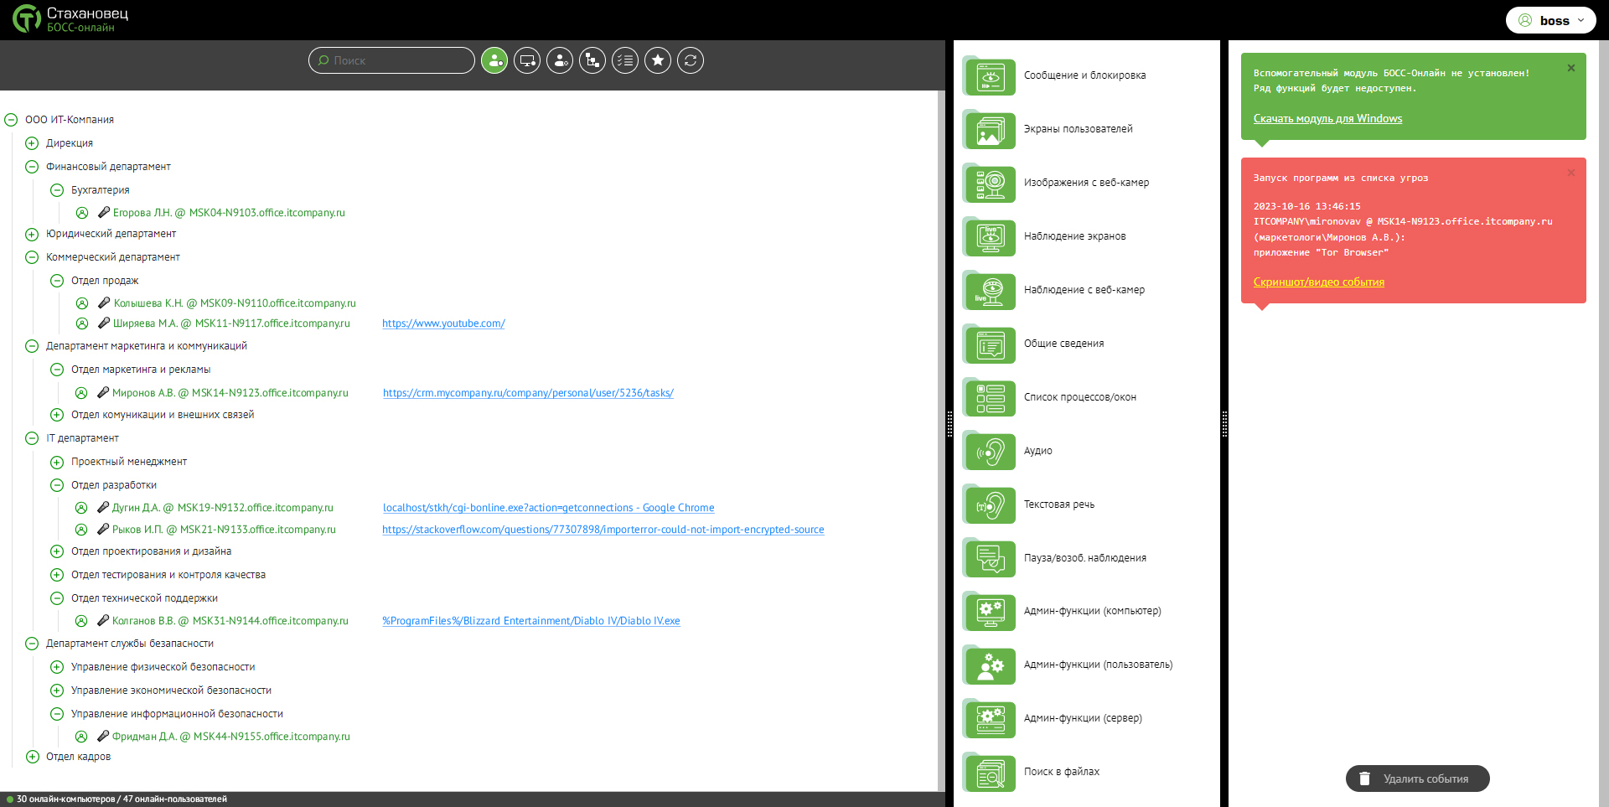The height and width of the screenshot is (807, 1609).
Task: Close the green module notification
Action: coord(1571,68)
